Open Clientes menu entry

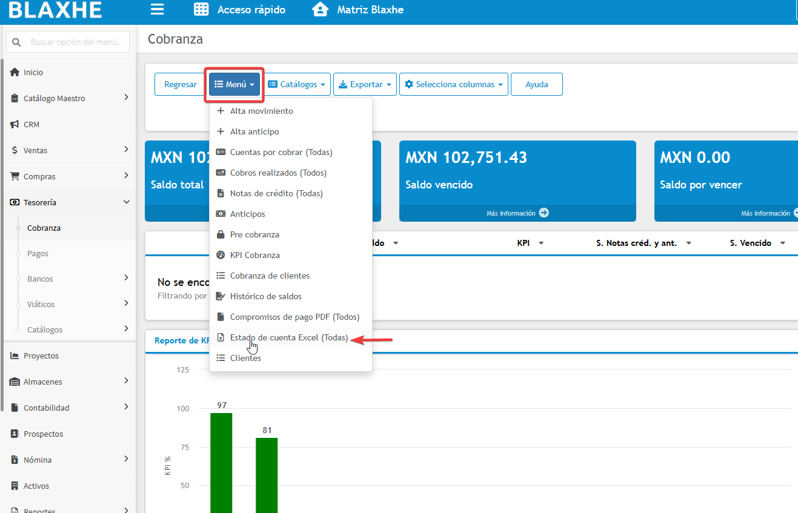pos(290,359)
